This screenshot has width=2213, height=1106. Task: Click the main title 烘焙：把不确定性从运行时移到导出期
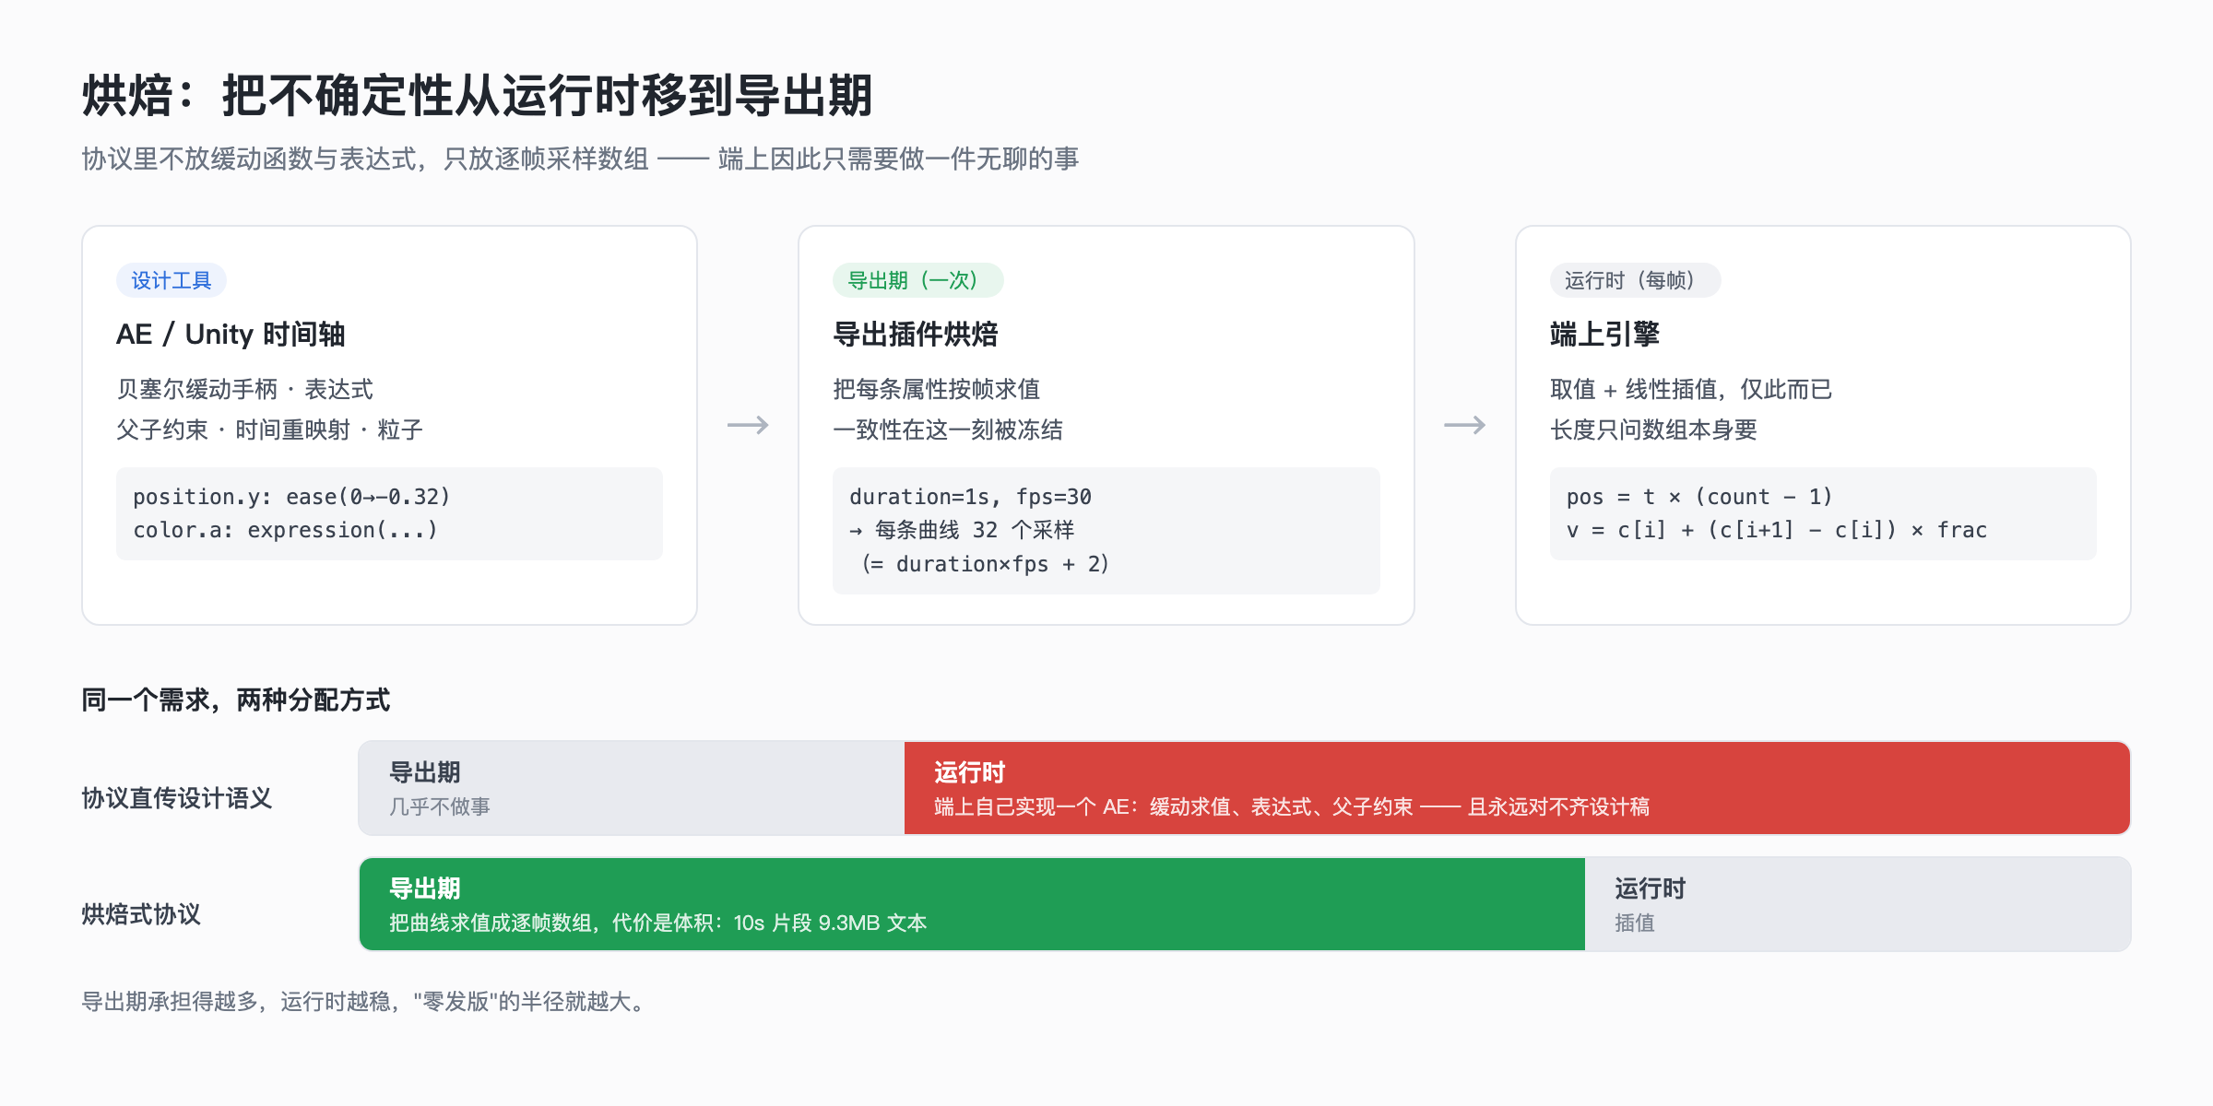pyautogui.click(x=477, y=96)
